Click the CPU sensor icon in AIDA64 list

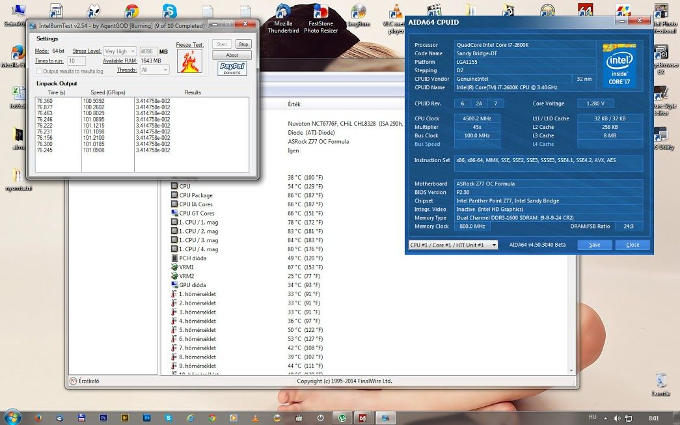tap(174, 186)
